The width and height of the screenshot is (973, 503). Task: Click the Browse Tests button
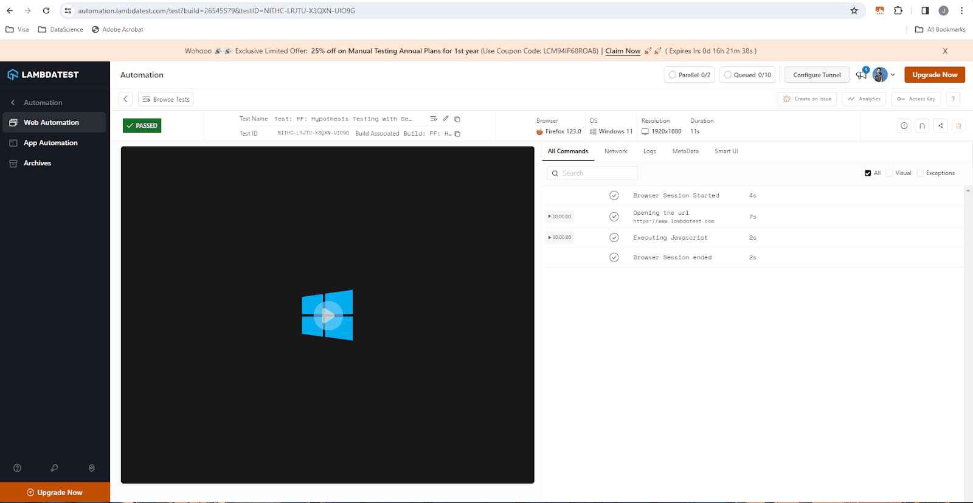[x=166, y=99]
